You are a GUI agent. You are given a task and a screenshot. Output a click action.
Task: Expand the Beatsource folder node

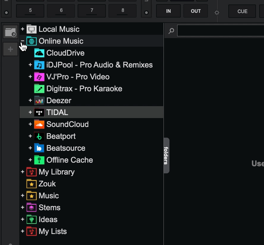(x=30, y=148)
